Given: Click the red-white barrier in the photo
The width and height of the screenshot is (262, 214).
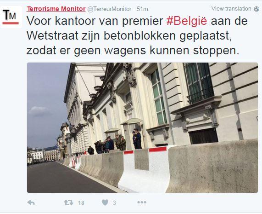Looking at the screenshot, I should 144,169.
